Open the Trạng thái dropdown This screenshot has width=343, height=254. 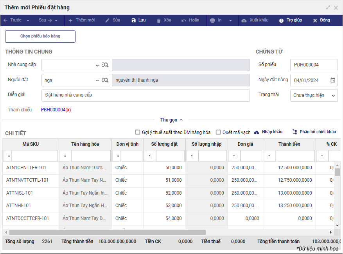[333, 95]
